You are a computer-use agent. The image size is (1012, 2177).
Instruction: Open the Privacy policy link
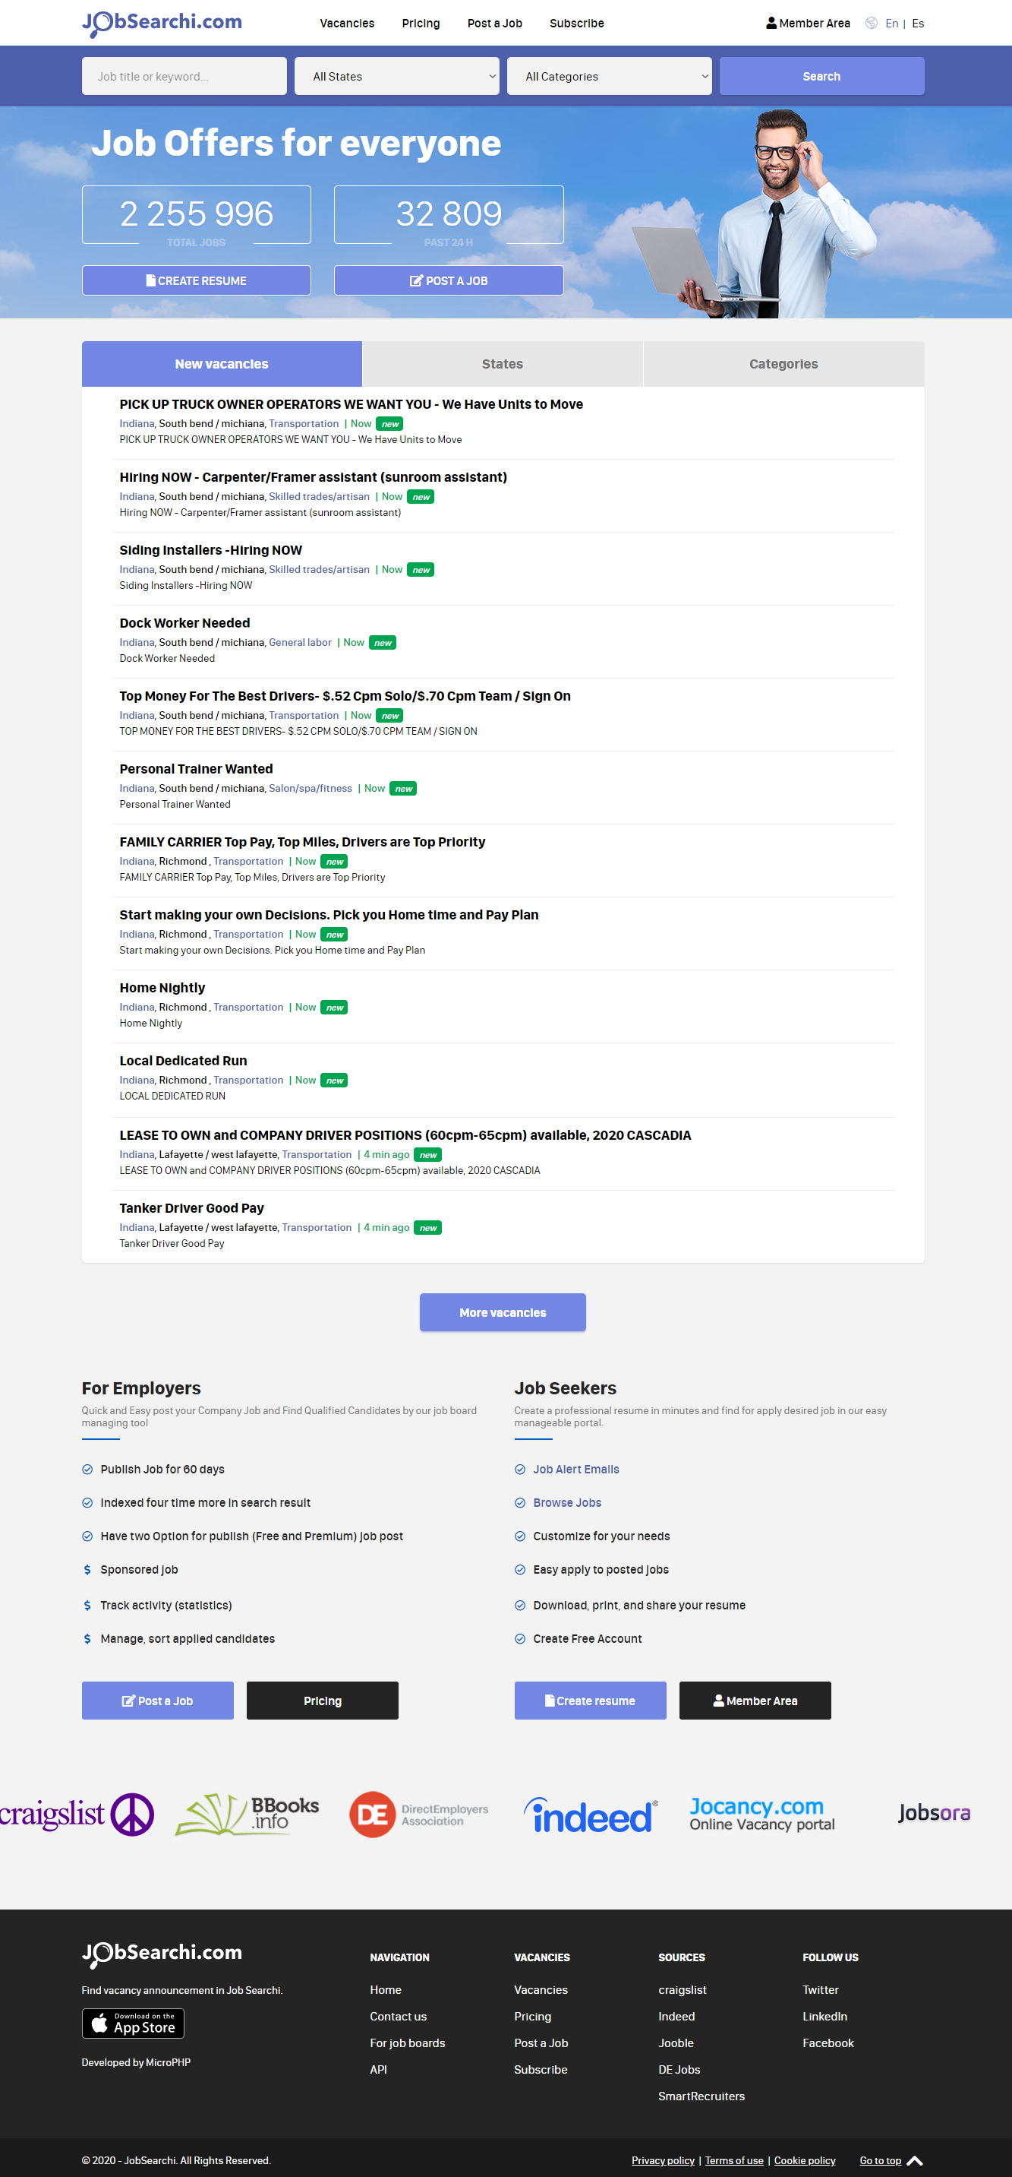(x=664, y=2160)
